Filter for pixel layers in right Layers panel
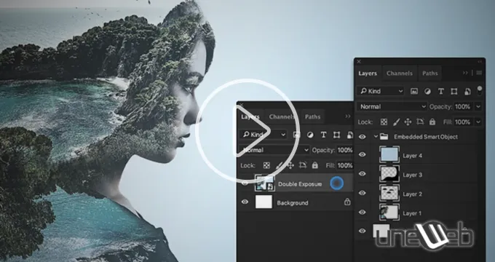 click(414, 91)
